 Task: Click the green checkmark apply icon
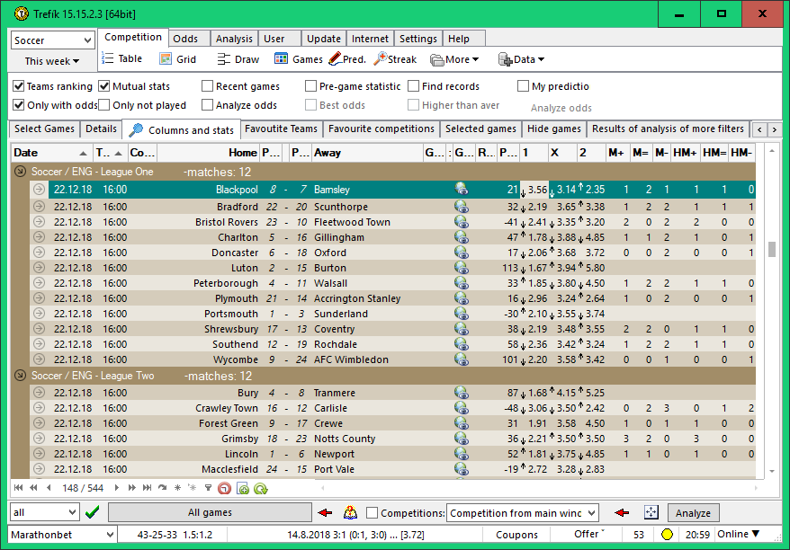point(92,512)
